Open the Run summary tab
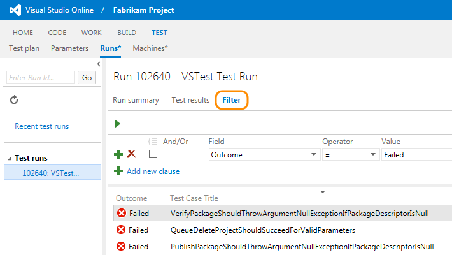The image size is (452, 255). coord(136,100)
